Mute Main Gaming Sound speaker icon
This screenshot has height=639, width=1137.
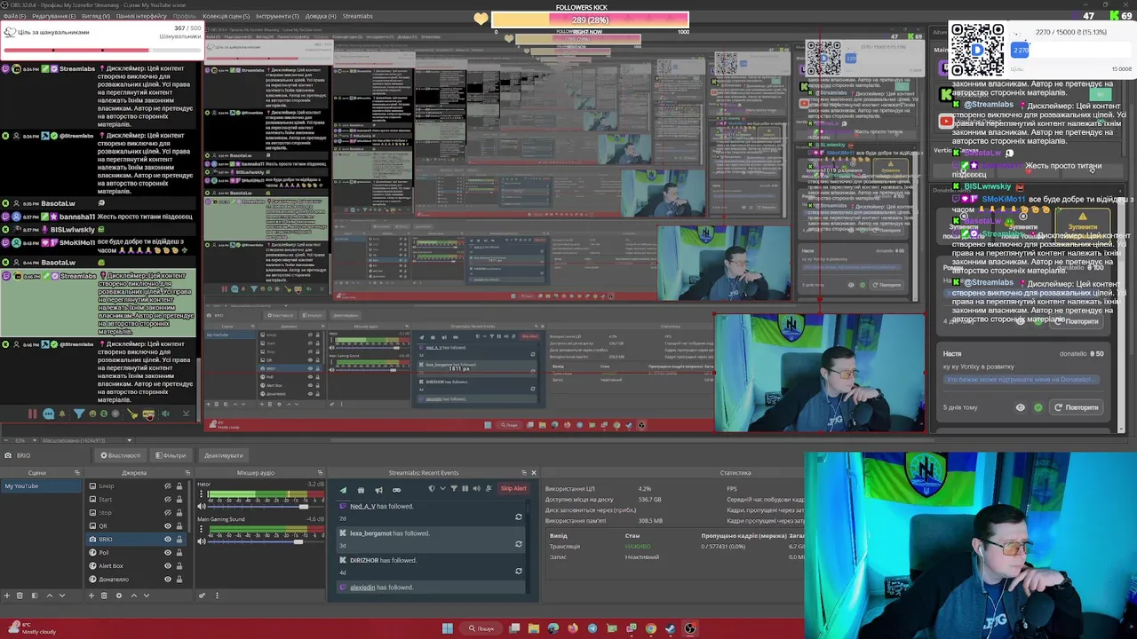click(202, 541)
